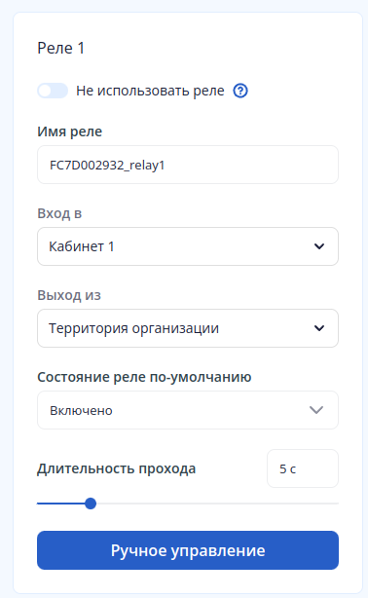368x598 pixels.
Task: Open the 'Вход в' dropdown
Action: 188,246
